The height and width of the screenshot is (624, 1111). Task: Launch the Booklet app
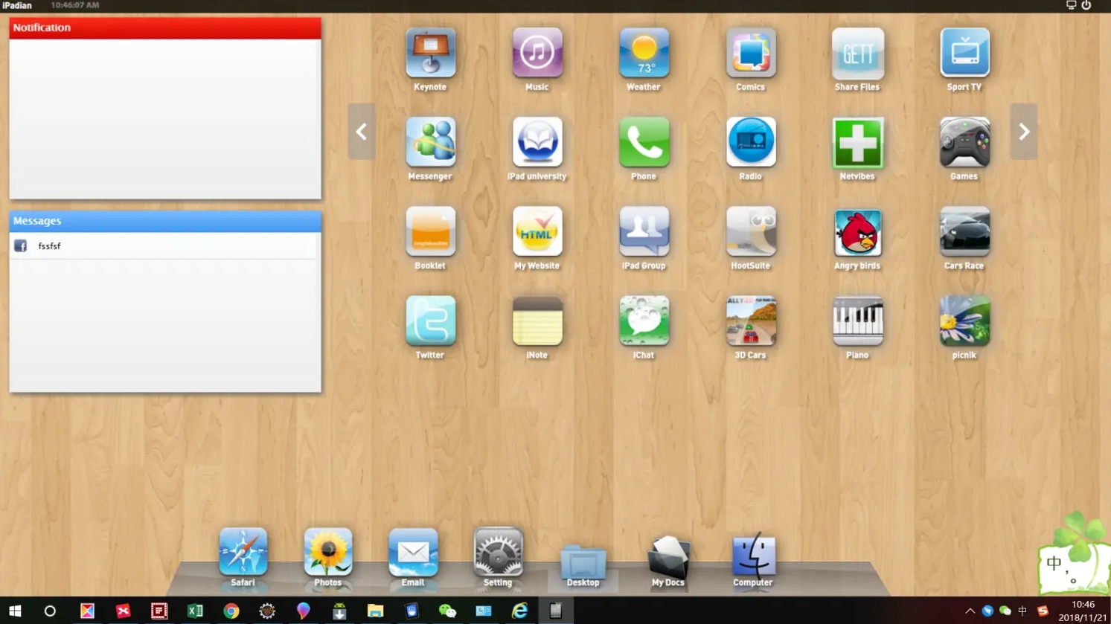pyautogui.click(x=430, y=231)
